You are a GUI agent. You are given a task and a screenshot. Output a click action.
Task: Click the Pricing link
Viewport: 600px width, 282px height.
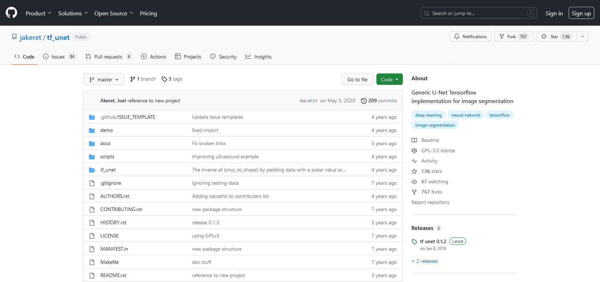[x=148, y=13]
